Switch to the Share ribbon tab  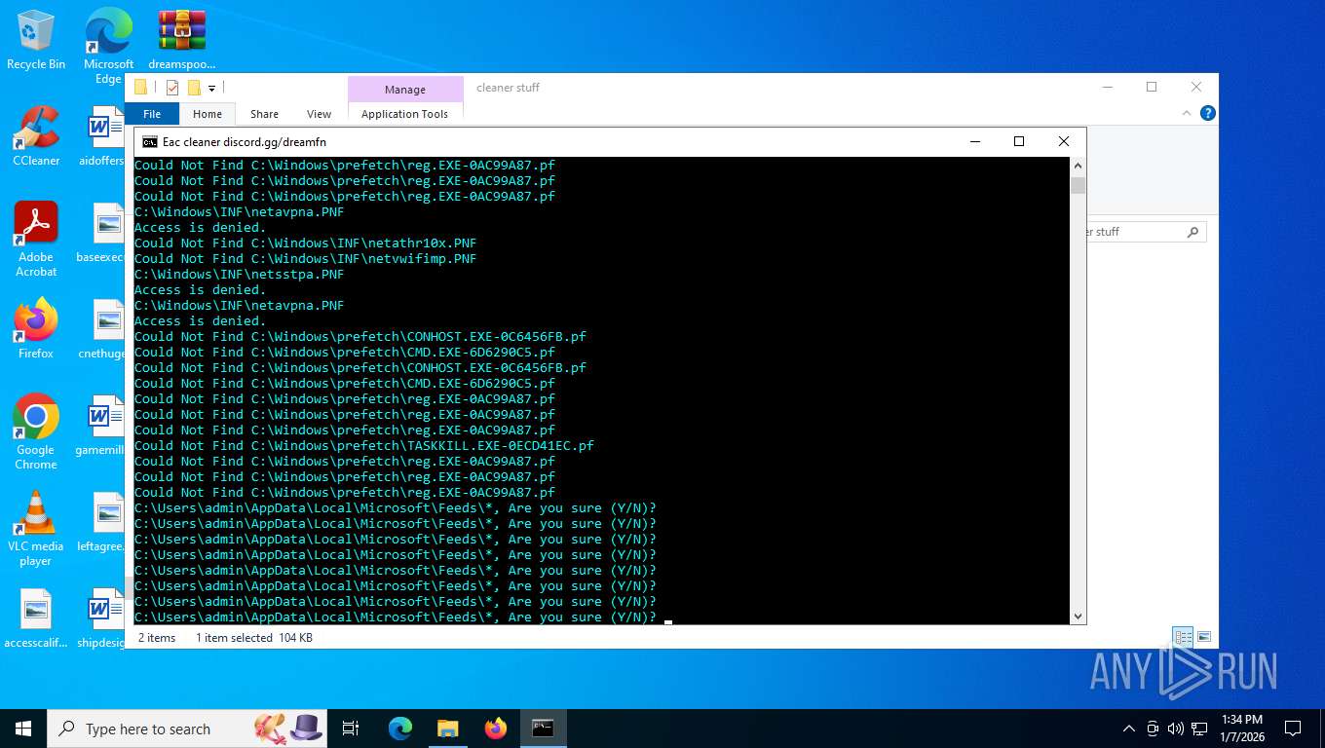pyautogui.click(x=264, y=114)
